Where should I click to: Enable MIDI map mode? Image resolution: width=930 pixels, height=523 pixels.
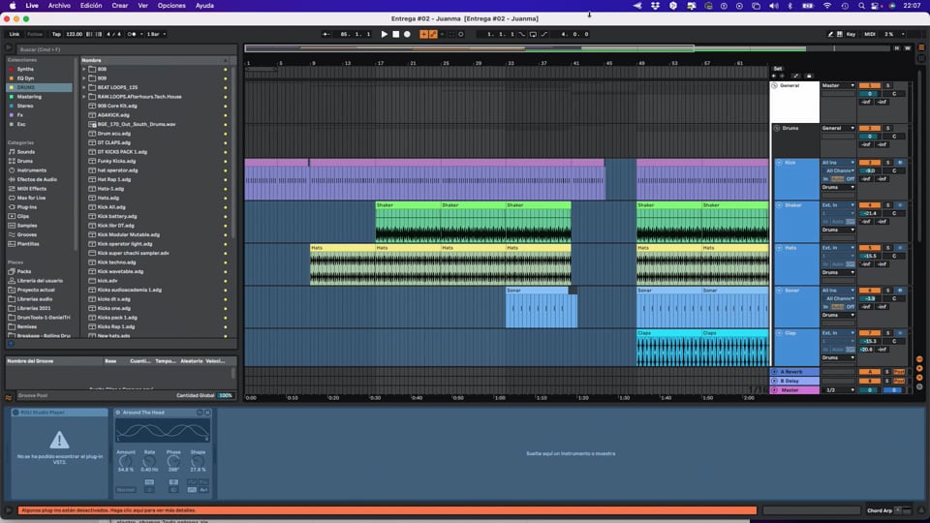pos(870,35)
